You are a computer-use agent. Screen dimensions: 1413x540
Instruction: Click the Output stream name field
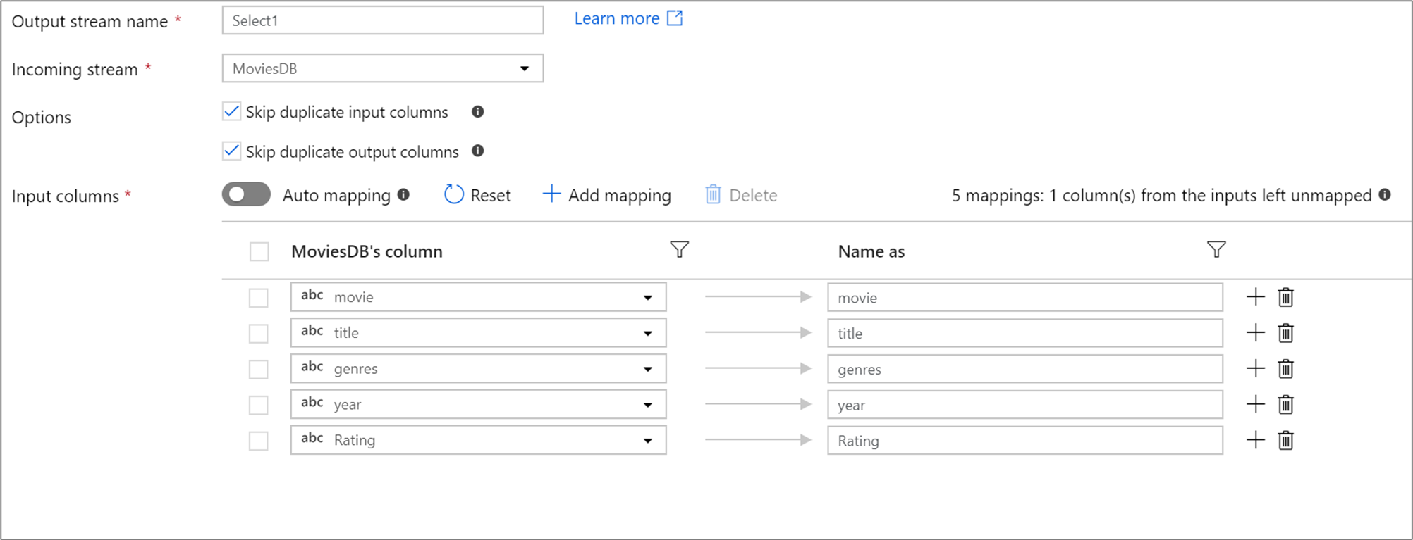[382, 21]
